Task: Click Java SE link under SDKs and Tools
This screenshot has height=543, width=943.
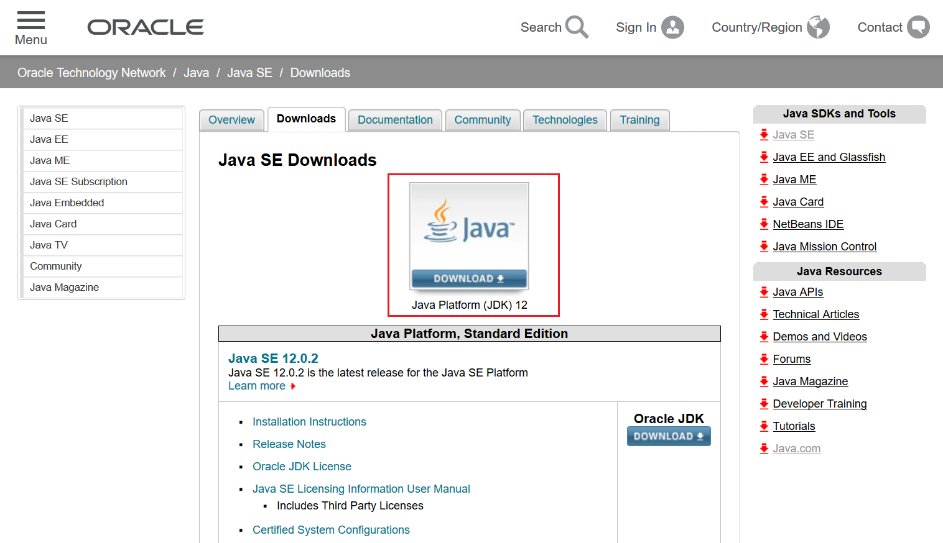Action: 794,135
